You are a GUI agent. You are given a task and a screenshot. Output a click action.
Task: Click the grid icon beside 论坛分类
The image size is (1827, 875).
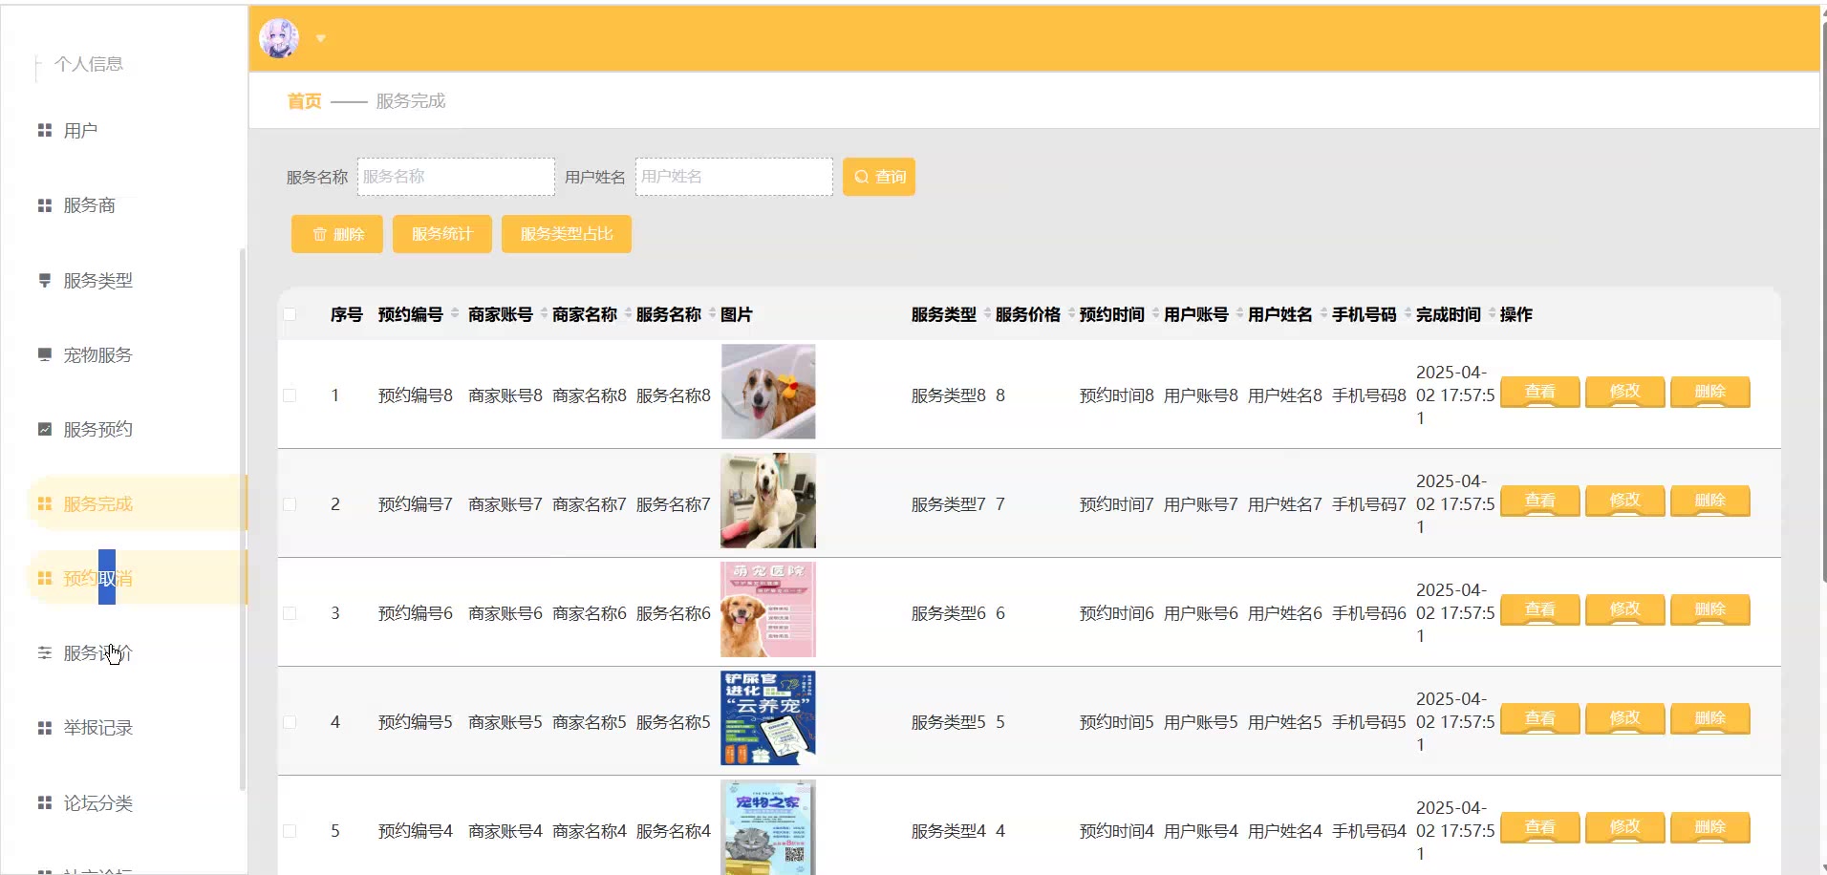[x=44, y=802]
